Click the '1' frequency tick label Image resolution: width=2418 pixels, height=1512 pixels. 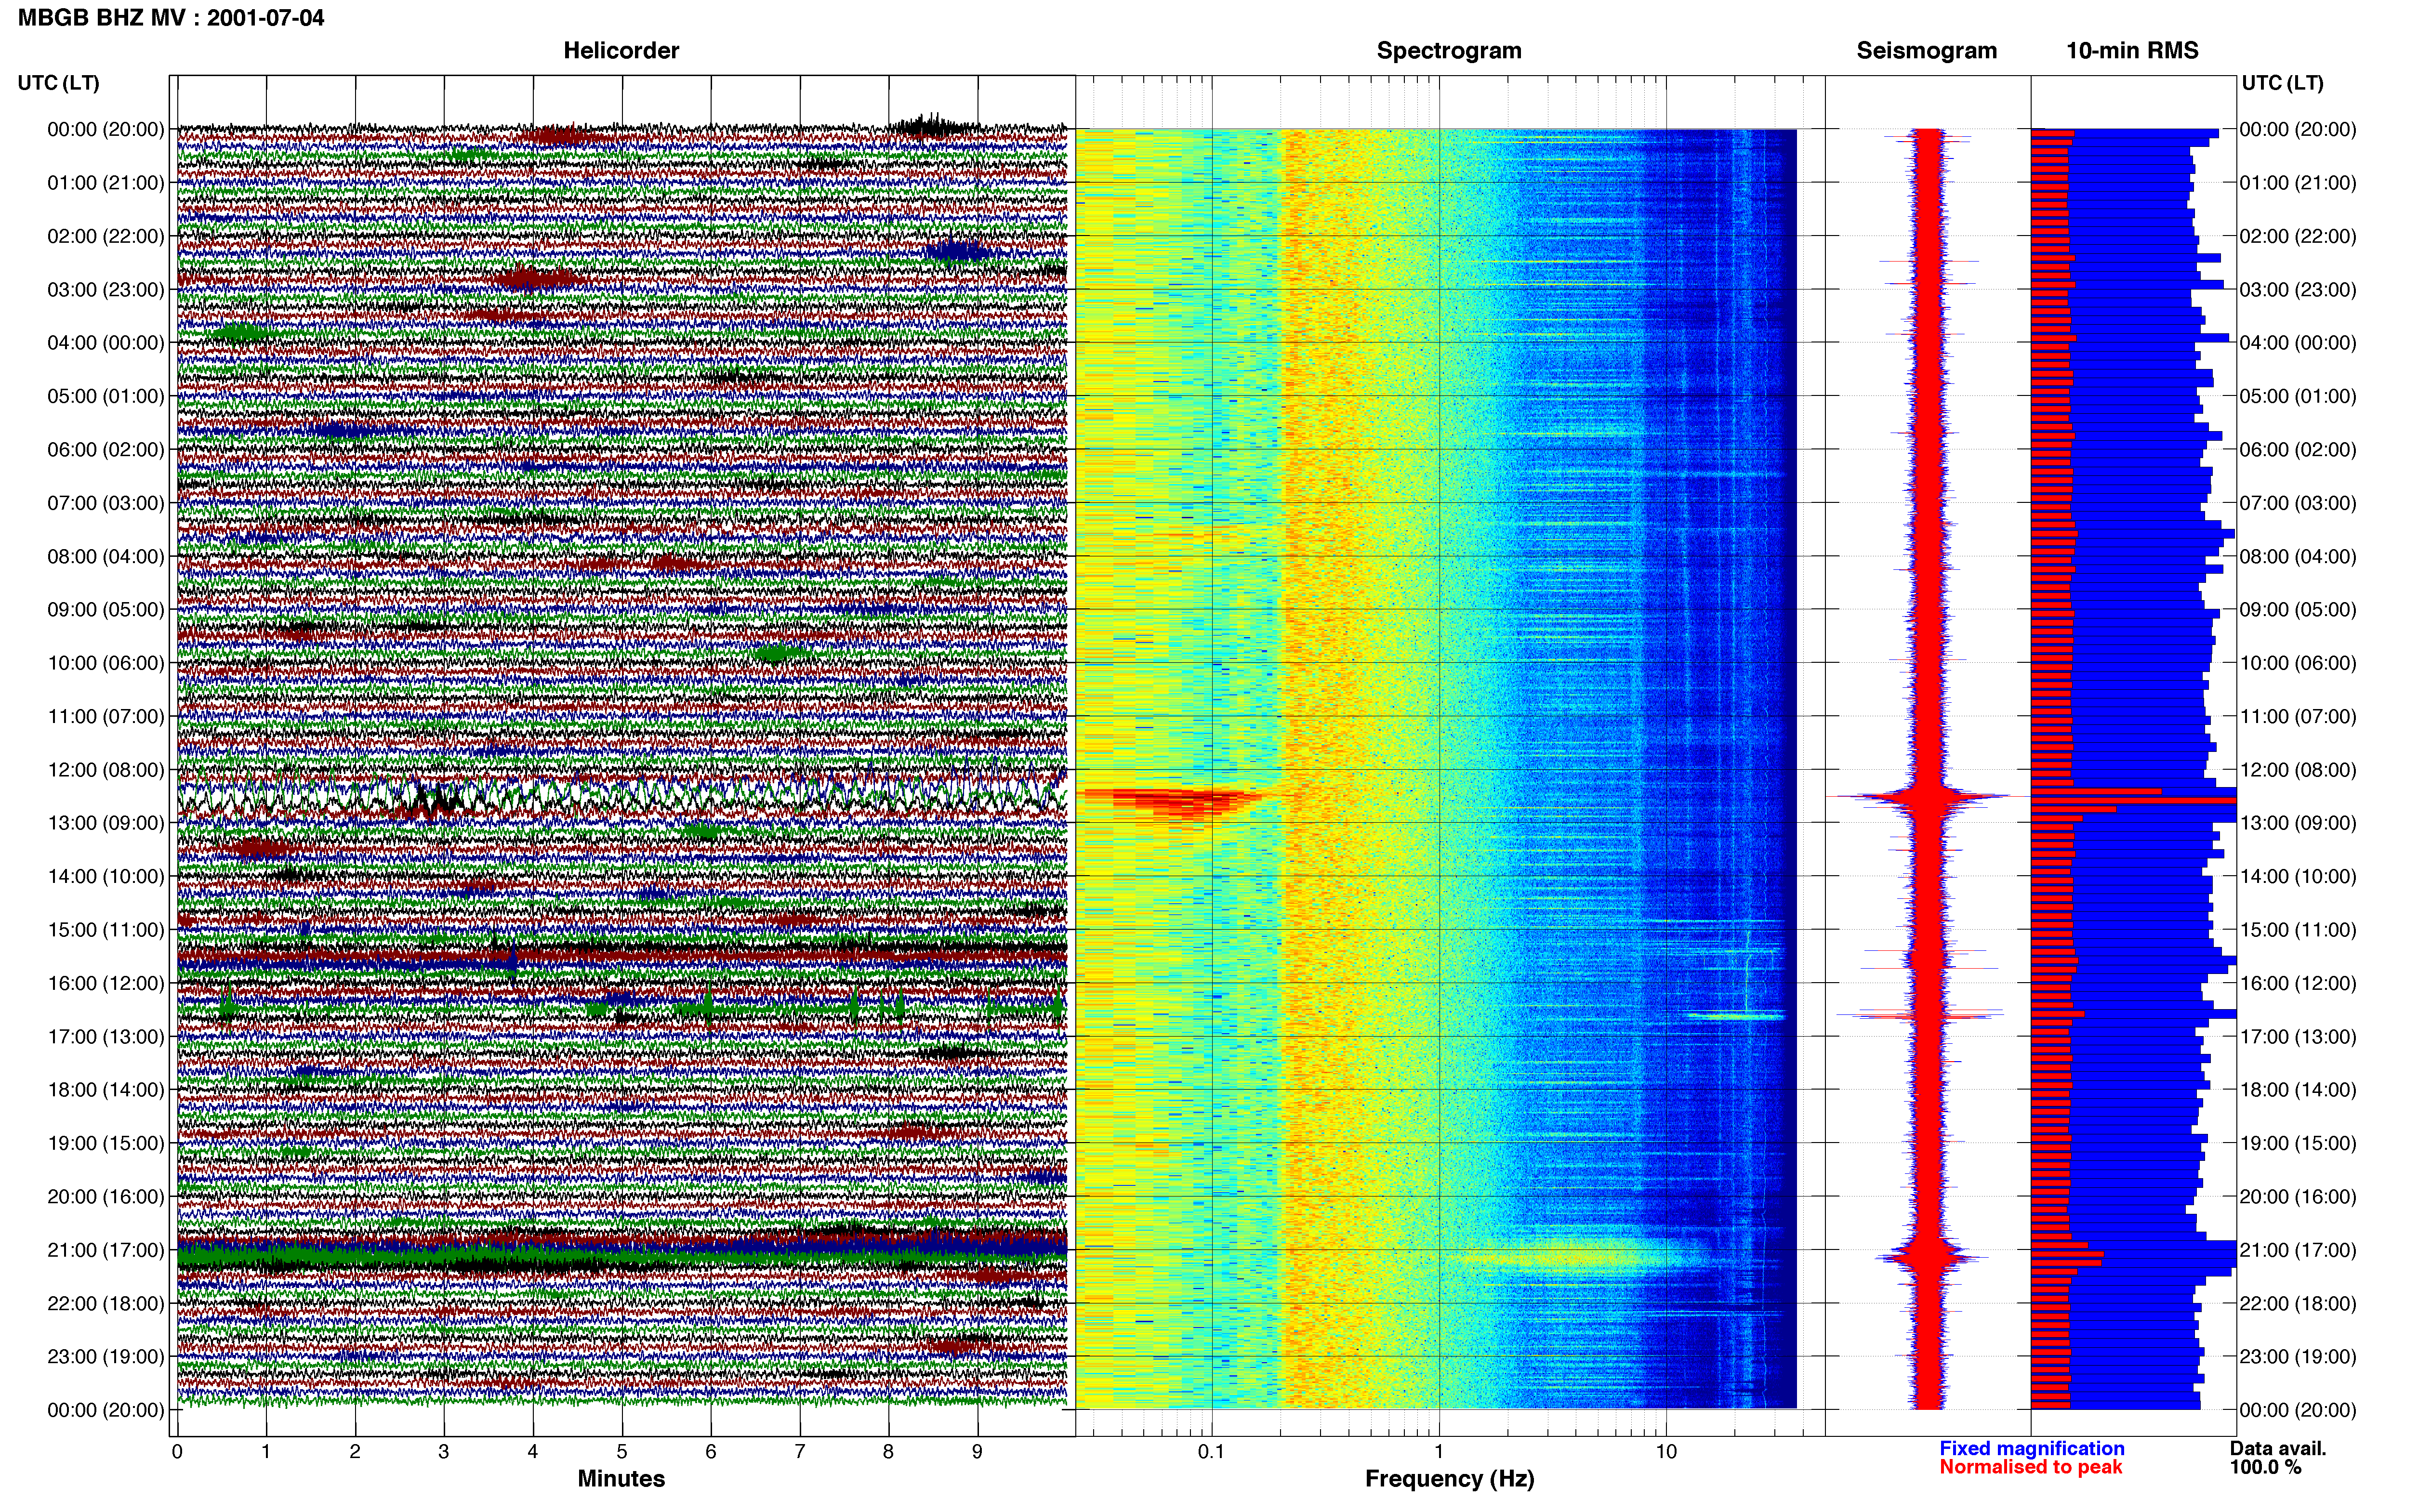coord(1439,1451)
